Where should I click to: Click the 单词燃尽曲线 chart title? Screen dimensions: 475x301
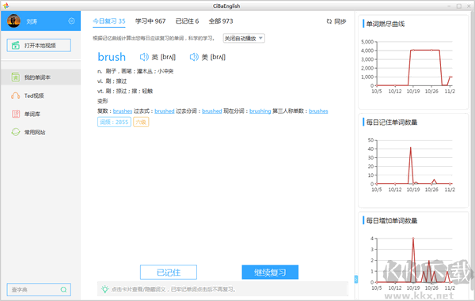[385, 24]
